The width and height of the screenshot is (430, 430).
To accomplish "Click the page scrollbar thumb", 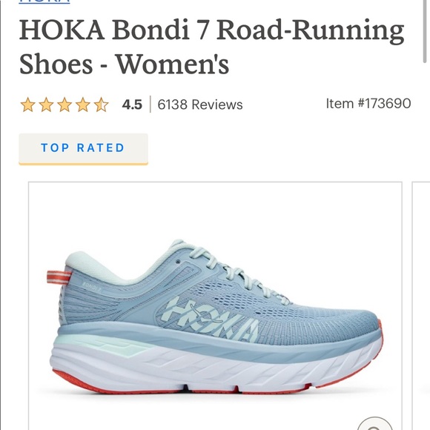I will [425, 30].
